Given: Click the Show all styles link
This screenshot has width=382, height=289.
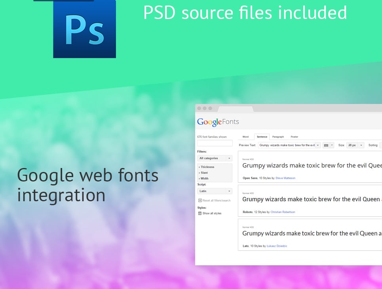Looking at the screenshot, I should tap(212, 213).
